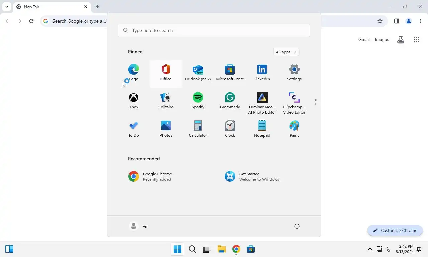Launch Notepad from pinned apps
The height and width of the screenshot is (257, 428).
click(x=262, y=129)
